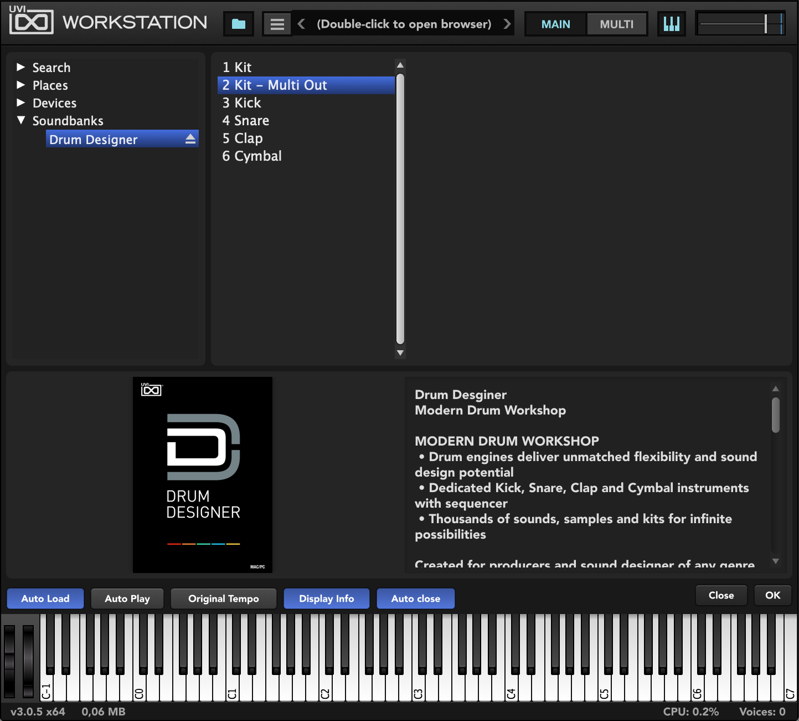Click the pitch bend wheel
Viewport: 799px width, 721px height.
click(10, 661)
